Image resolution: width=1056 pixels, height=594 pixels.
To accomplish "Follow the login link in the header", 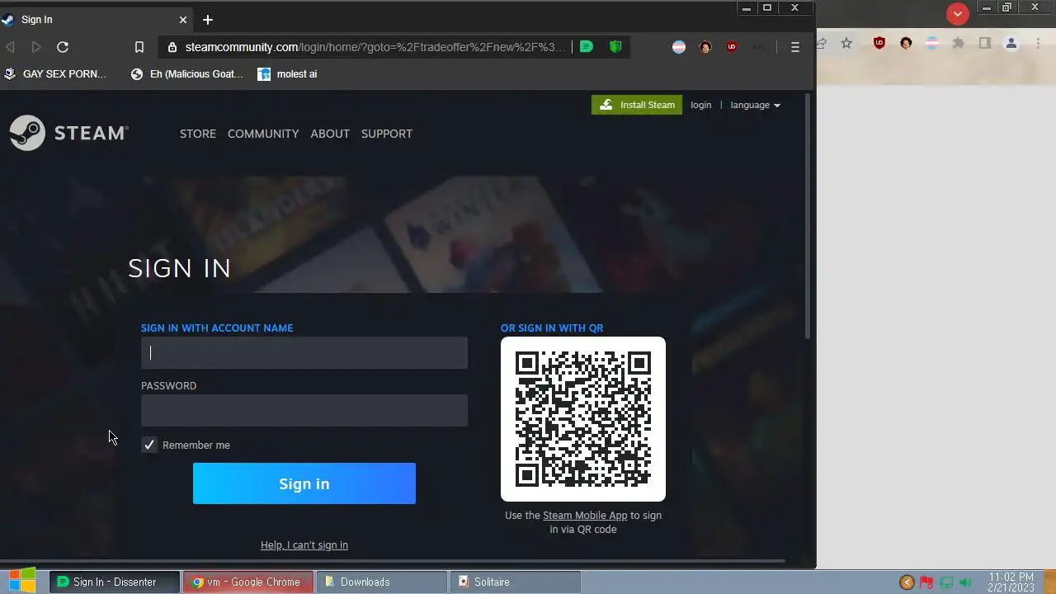I will coord(701,105).
